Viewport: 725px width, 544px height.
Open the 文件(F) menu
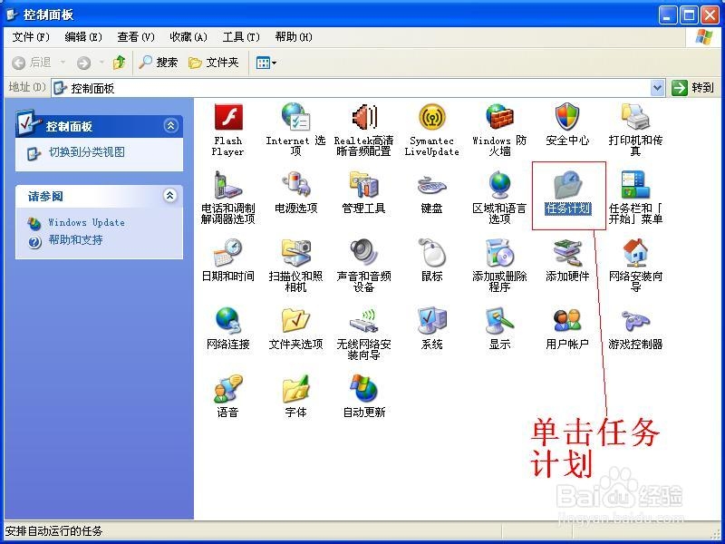point(31,37)
